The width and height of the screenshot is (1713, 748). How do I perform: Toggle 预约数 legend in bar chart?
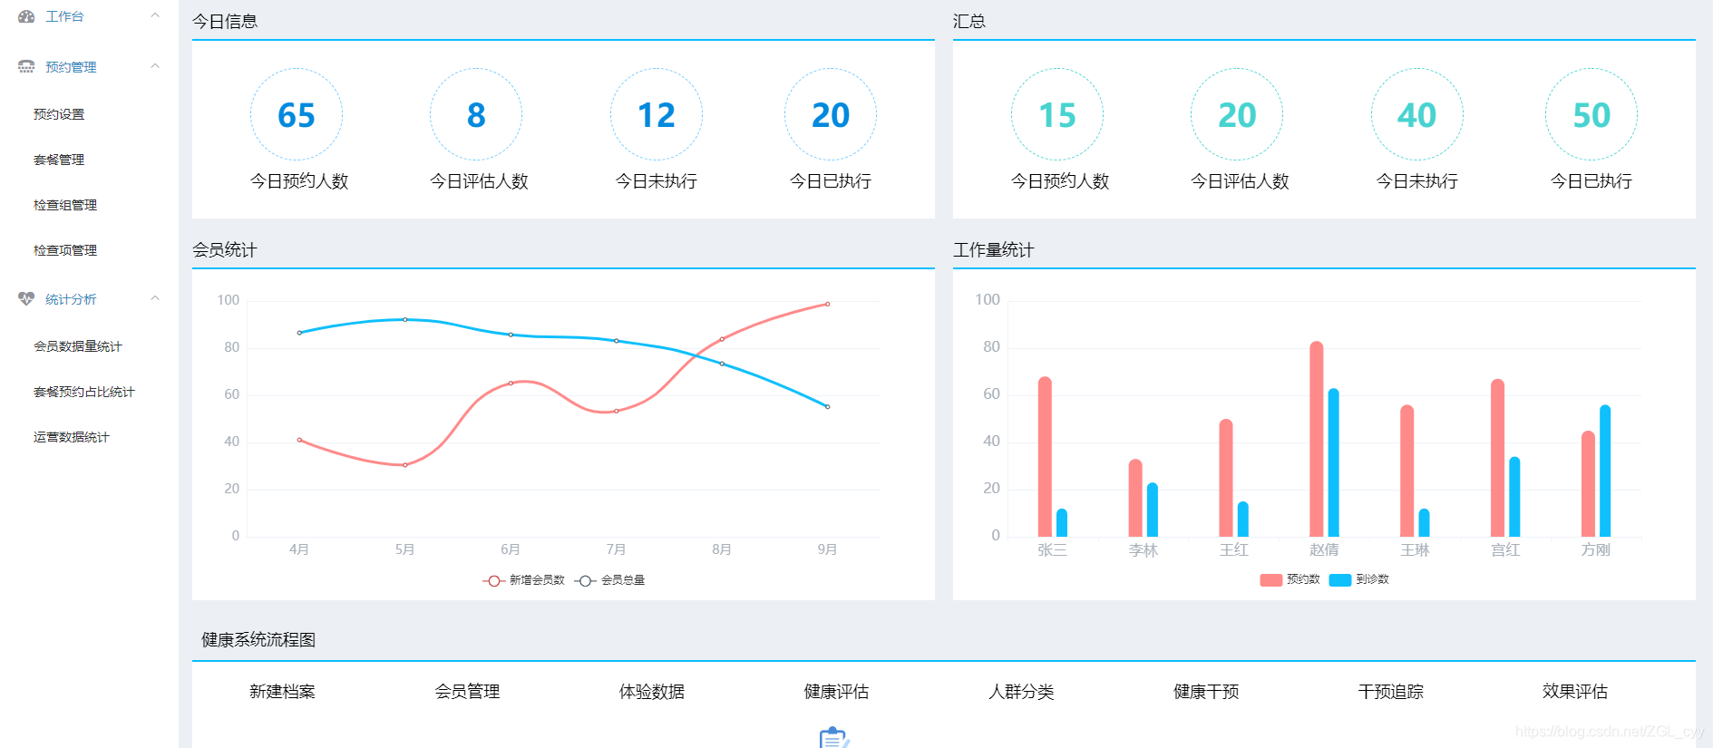[1290, 579]
